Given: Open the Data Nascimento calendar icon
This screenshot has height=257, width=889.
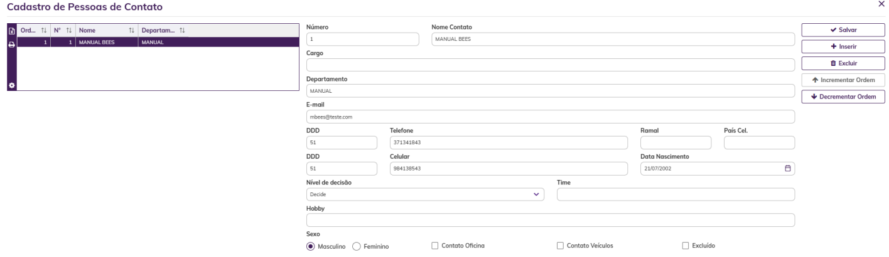Looking at the screenshot, I should tap(788, 169).
